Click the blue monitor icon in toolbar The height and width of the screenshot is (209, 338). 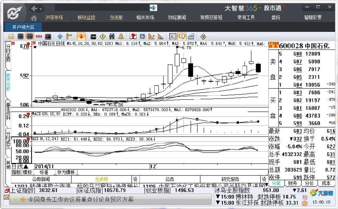click(x=142, y=36)
